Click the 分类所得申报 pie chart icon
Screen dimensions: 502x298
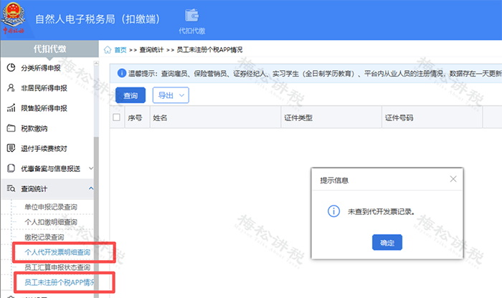11,68
